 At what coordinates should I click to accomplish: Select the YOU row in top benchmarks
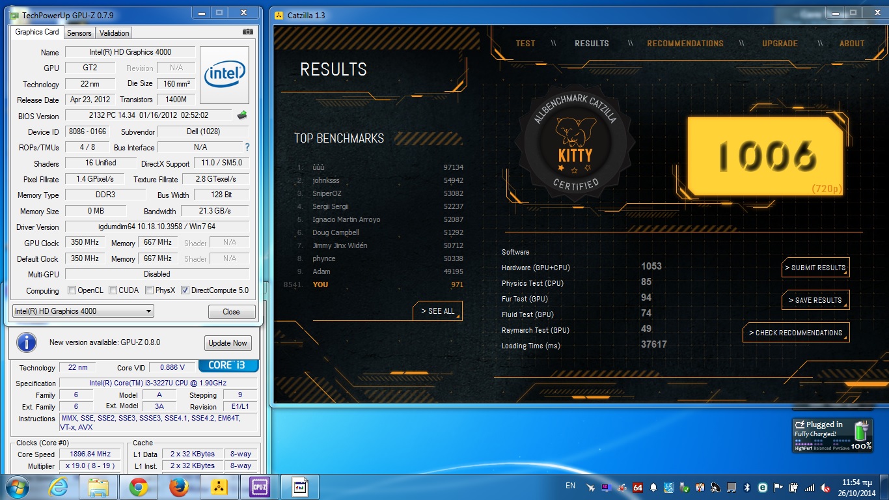click(x=374, y=285)
